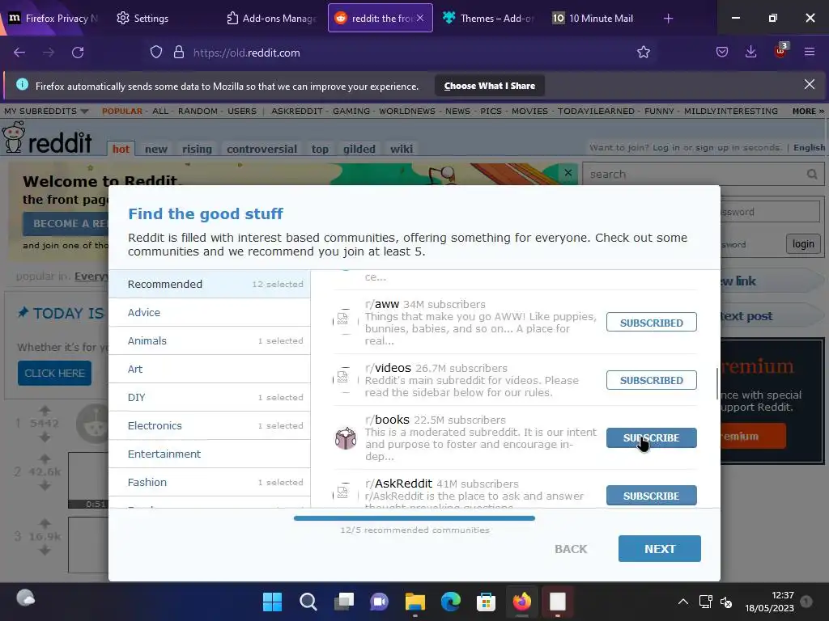Click the Firefox taskbar icon

pos(522,602)
